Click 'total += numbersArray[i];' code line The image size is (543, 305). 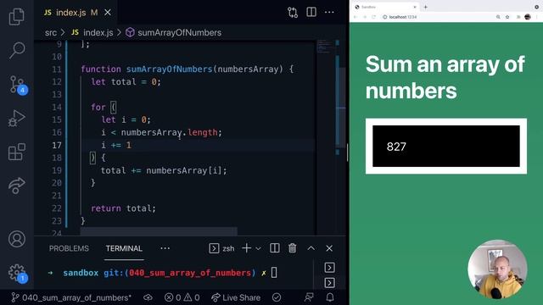point(164,170)
